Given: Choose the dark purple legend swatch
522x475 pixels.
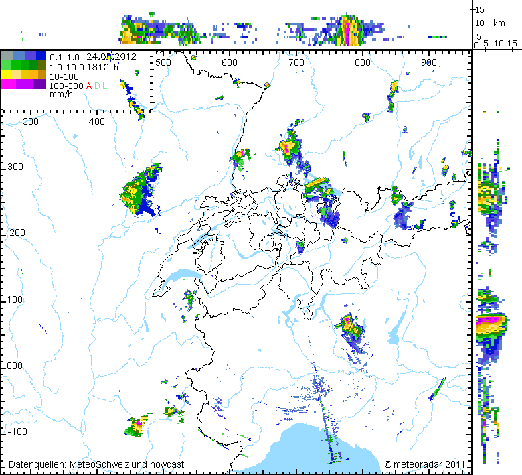Looking at the screenshot, I should click(40, 84).
